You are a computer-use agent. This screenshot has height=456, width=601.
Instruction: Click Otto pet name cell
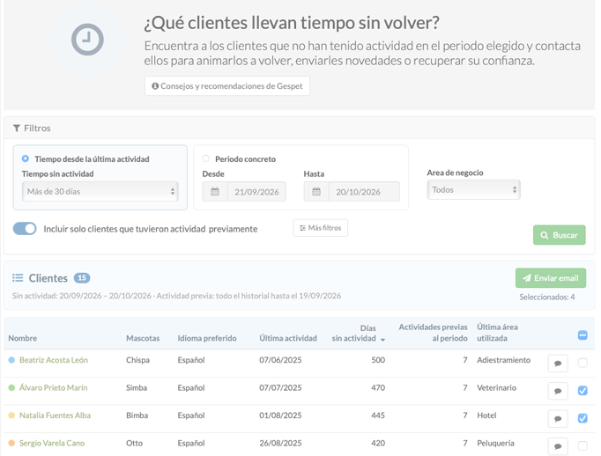coord(134,443)
